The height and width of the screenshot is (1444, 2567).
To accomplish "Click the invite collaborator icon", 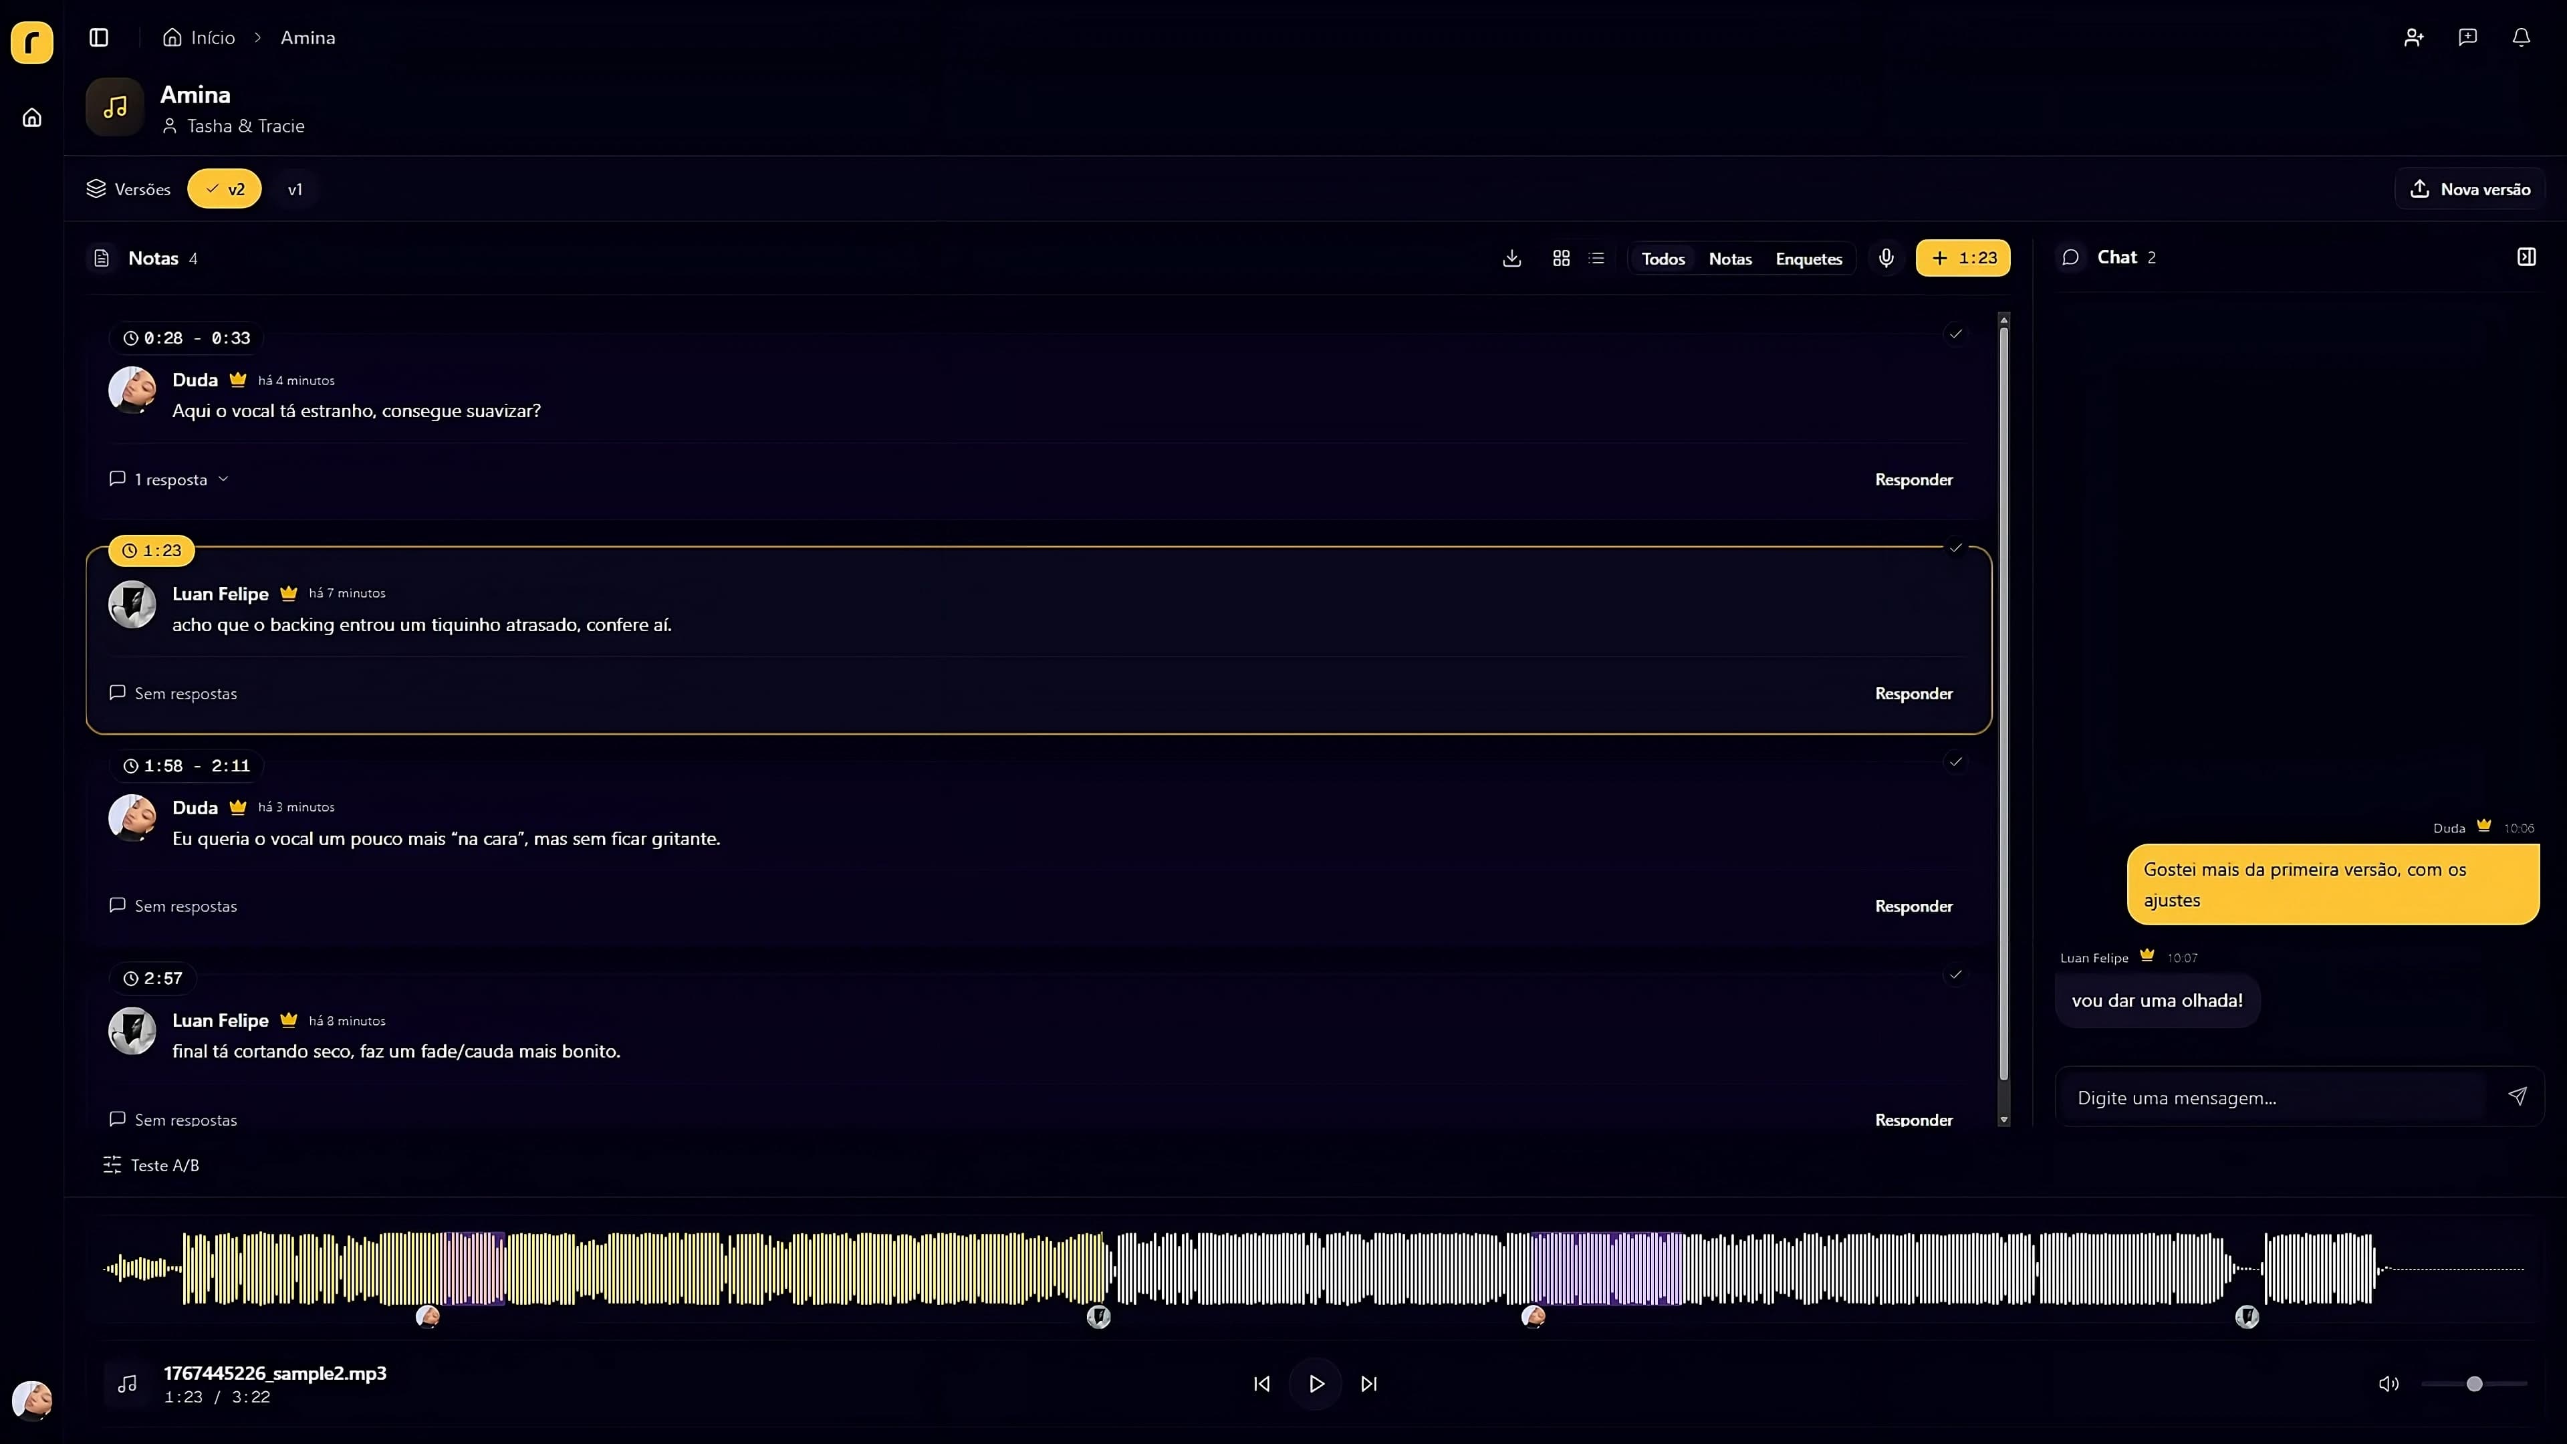I will (2413, 37).
